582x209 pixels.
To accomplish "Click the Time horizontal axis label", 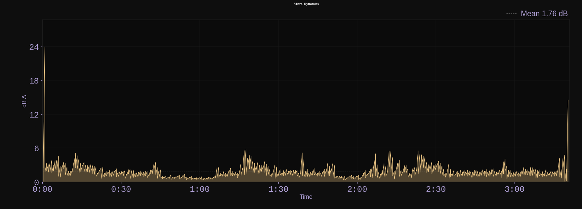I will [306, 197].
